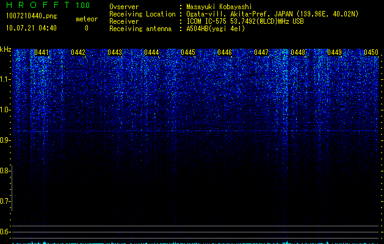Click the meteor count value 0
Screen dimensions: 384x244
tap(87, 28)
